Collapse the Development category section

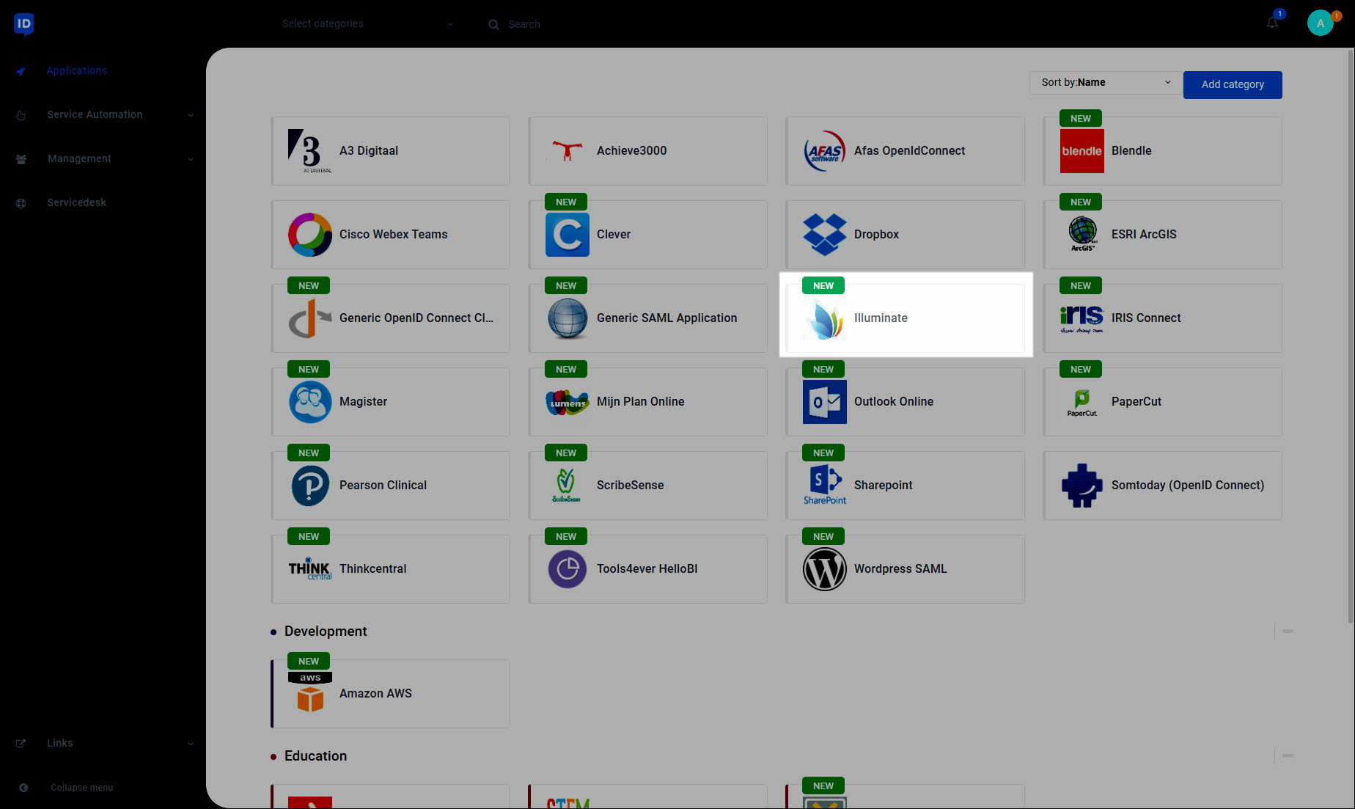pos(1288,631)
